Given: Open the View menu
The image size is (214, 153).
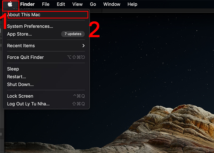Looking at the screenshot, I should (77, 4).
